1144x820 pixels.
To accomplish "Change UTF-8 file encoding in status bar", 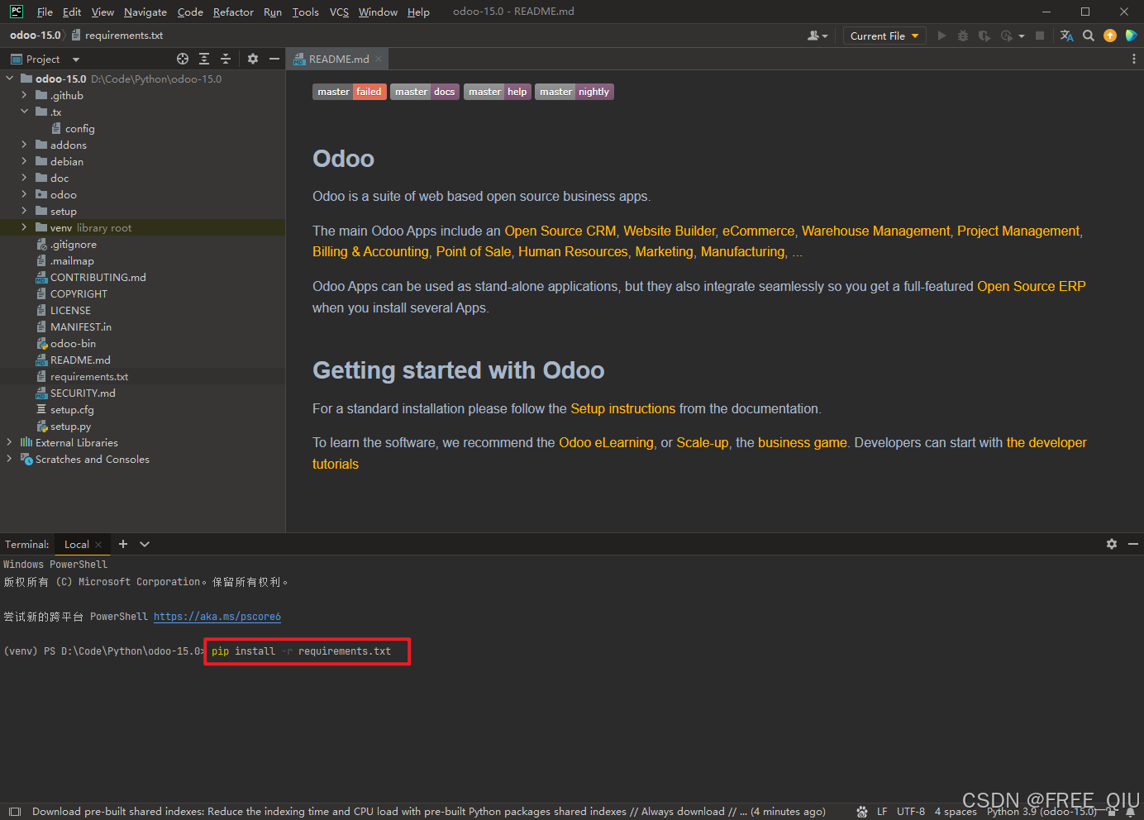I will [911, 812].
